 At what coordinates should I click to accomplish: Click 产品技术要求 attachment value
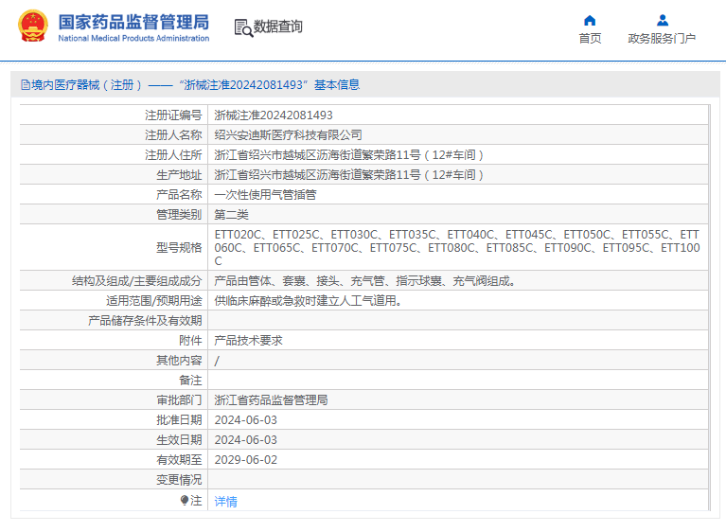pos(248,341)
